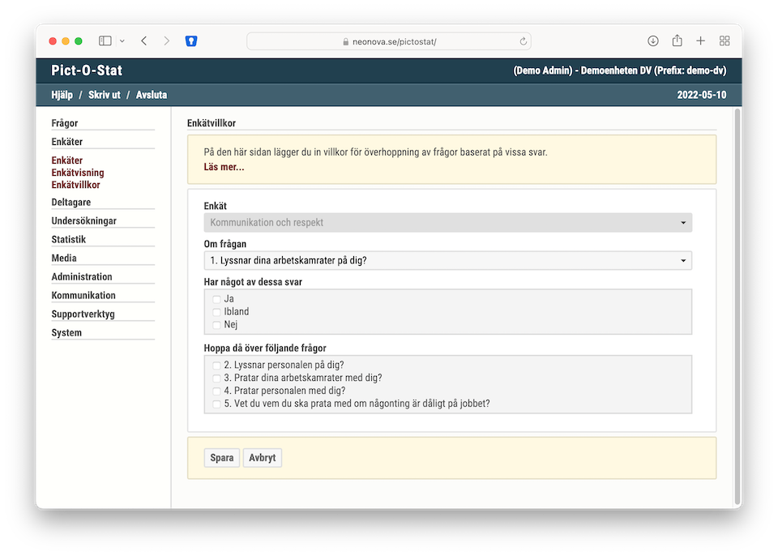Image resolution: width=778 pixels, height=556 pixels.
Task: Enable skipping question 2 Lyssnar personalen
Action: (x=216, y=366)
